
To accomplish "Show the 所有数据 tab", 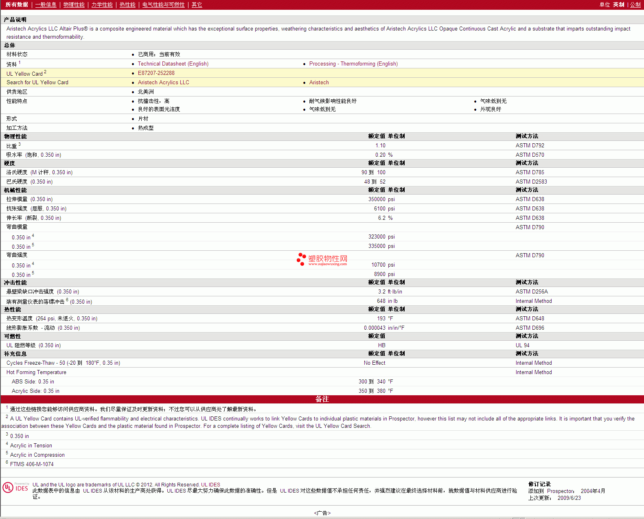I will click(x=17, y=5).
